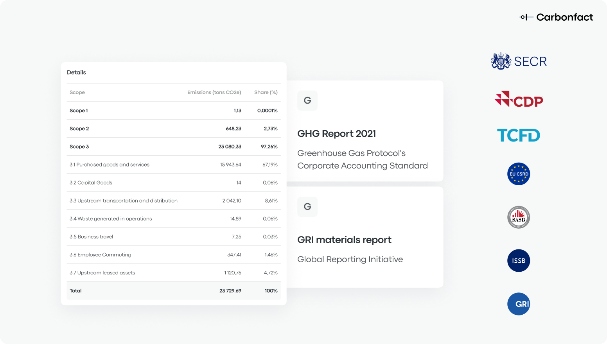Screen dimensions: 607x344
Task: Click the waste emissions value 14,89
Action: 235,219
